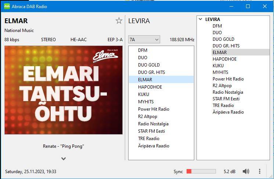
Task: Minimize the Abraca DAB Radio window
Action: pyautogui.click(x=231, y=7)
